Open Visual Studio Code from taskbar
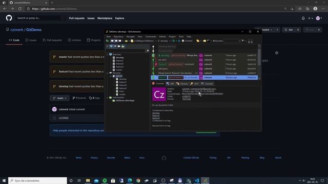Image resolution: width=328 pixels, height=184 pixels. 197,180
